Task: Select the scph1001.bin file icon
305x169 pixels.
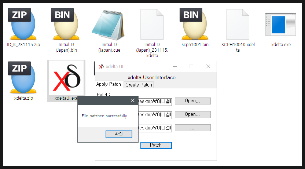Action: point(194,24)
